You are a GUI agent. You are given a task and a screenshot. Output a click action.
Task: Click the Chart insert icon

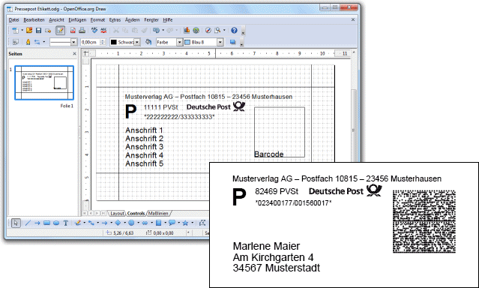187,30
